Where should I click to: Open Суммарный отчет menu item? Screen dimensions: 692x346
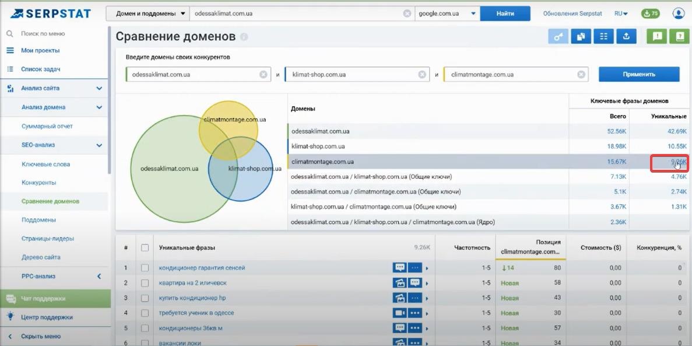(x=47, y=127)
